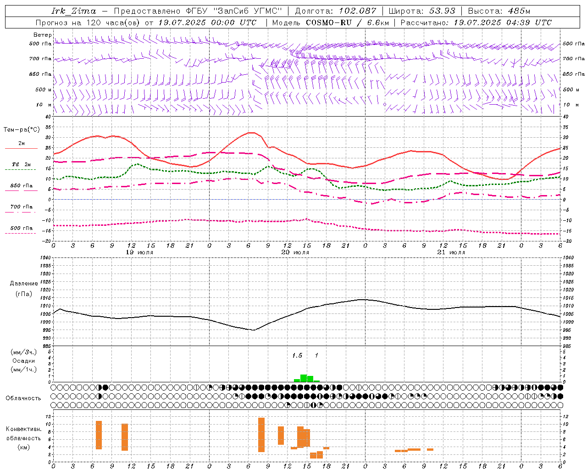The height and width of the screenshot is (470, 587).
Task: Click the tallest green precipitation bar
Action: click(304, 378)
